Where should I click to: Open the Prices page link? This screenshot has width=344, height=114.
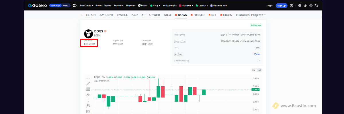[x=99, y=5]
